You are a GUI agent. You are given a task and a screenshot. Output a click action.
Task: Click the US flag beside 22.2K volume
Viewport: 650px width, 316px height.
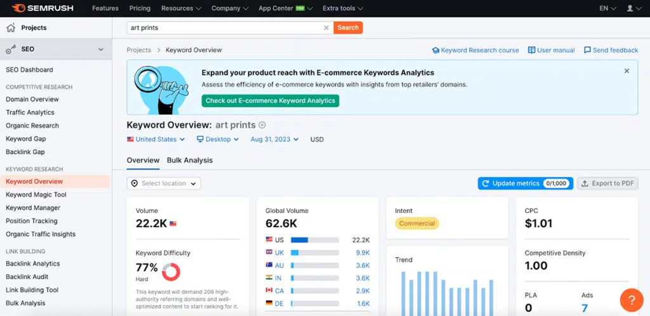[x=173, y=223]
